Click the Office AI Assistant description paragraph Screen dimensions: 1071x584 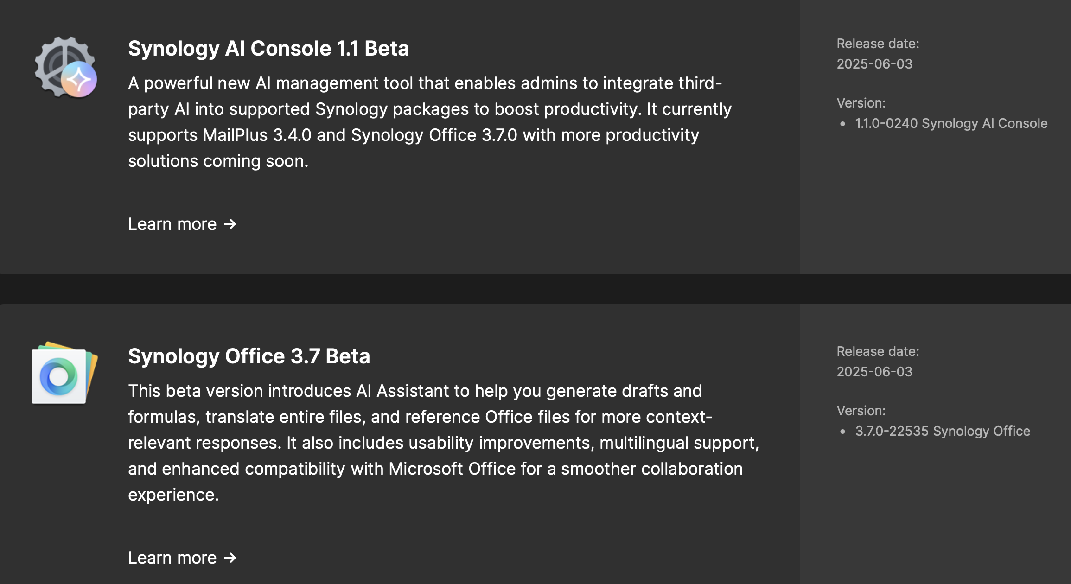[444, 443]
